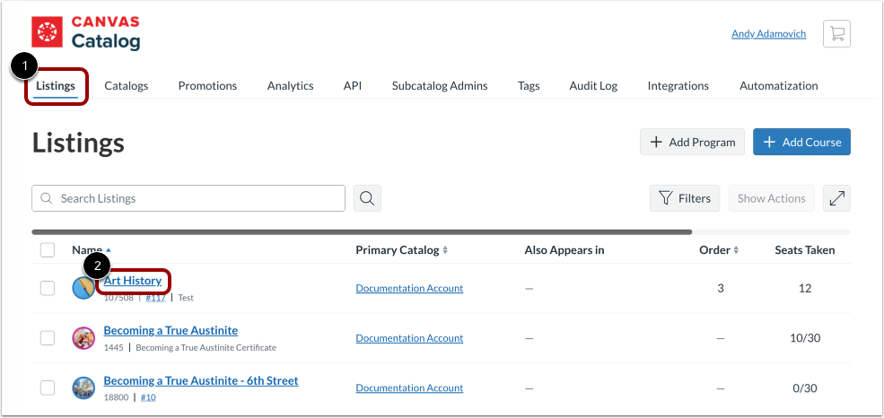Click the Art History seats value 12
The image size is (884, 418).
pos(804,289)
